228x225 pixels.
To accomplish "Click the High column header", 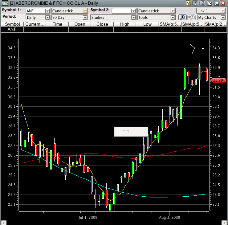I will tap(125, 24).
